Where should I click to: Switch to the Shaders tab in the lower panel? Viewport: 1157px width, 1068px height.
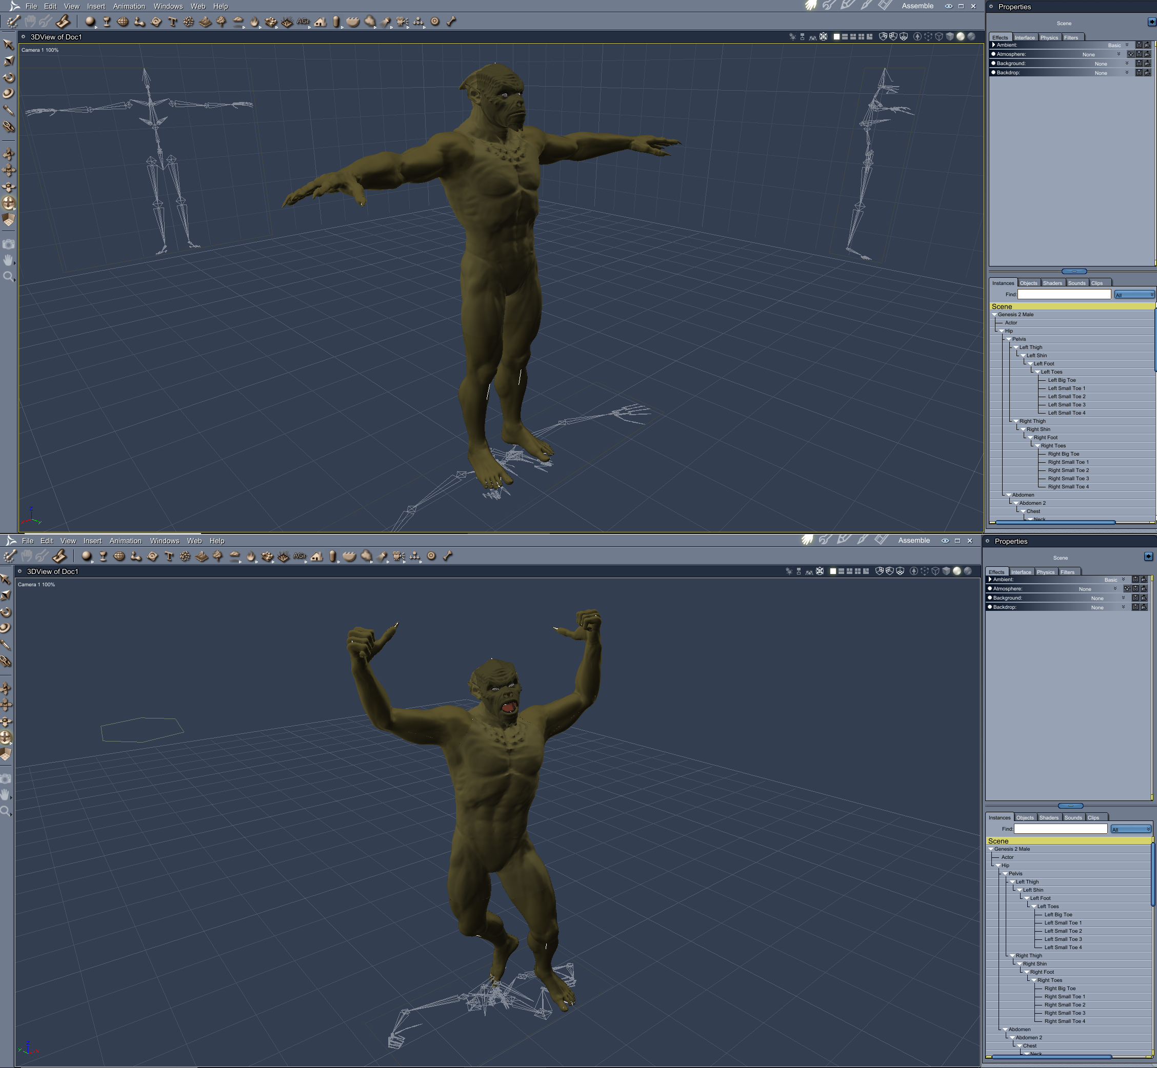tap(1048, 817)
